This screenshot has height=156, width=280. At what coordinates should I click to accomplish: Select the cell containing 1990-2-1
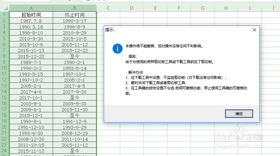click(75, 62)
